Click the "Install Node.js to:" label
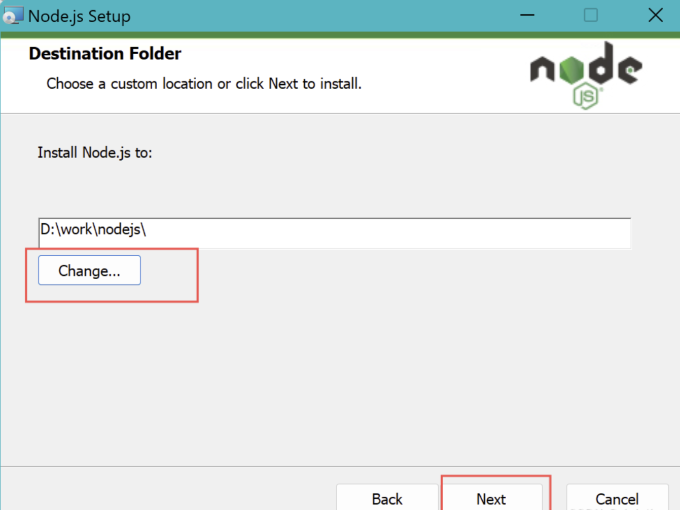Viewport: 680px width, 510px height. point(95,152)
